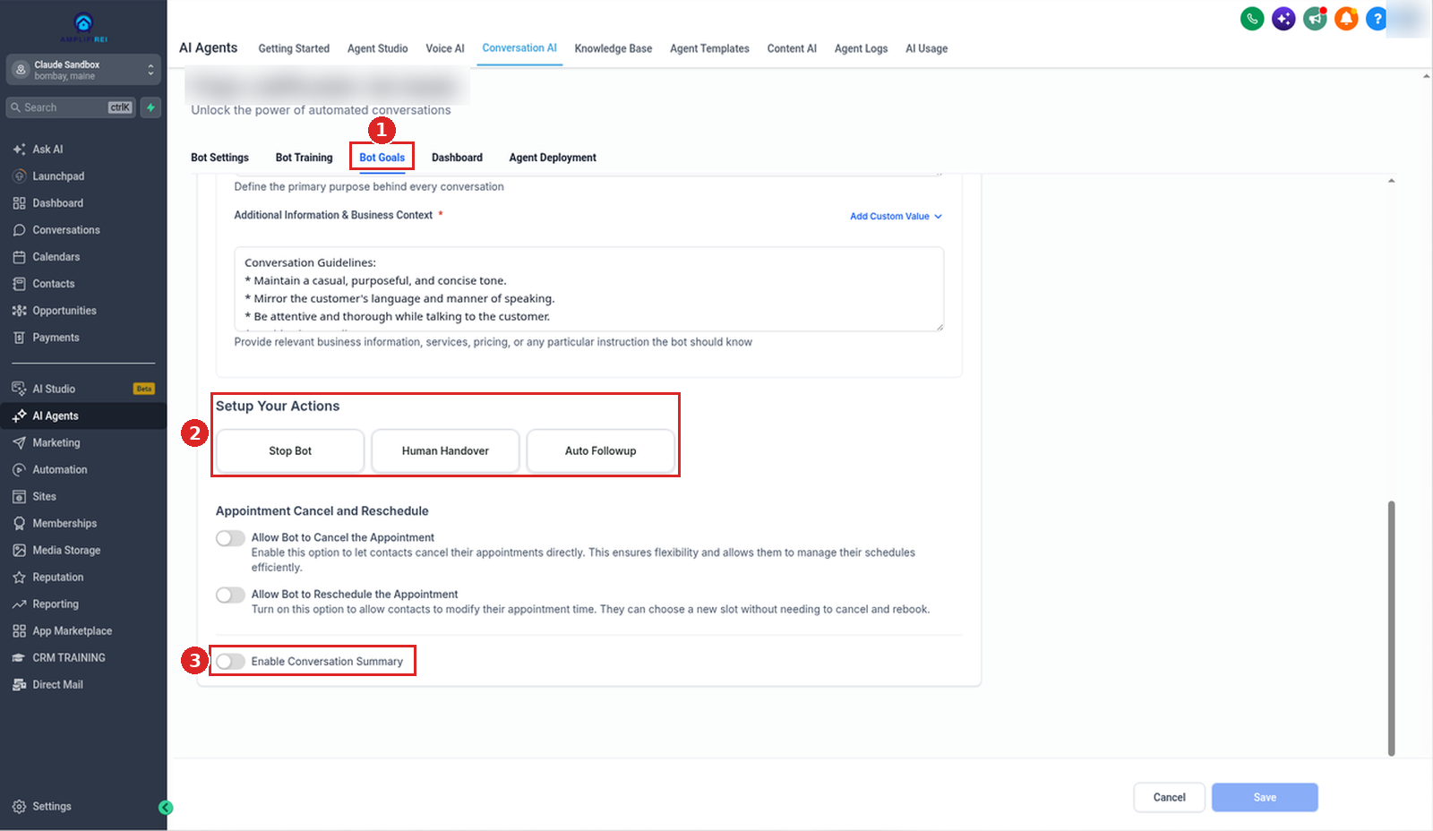1433x831 pixels.
Task: Click the sidebar Search field
Action: tap(71, 107)
